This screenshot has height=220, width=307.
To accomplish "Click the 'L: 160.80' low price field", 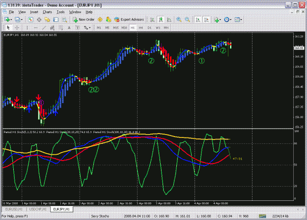I will 204,216.
